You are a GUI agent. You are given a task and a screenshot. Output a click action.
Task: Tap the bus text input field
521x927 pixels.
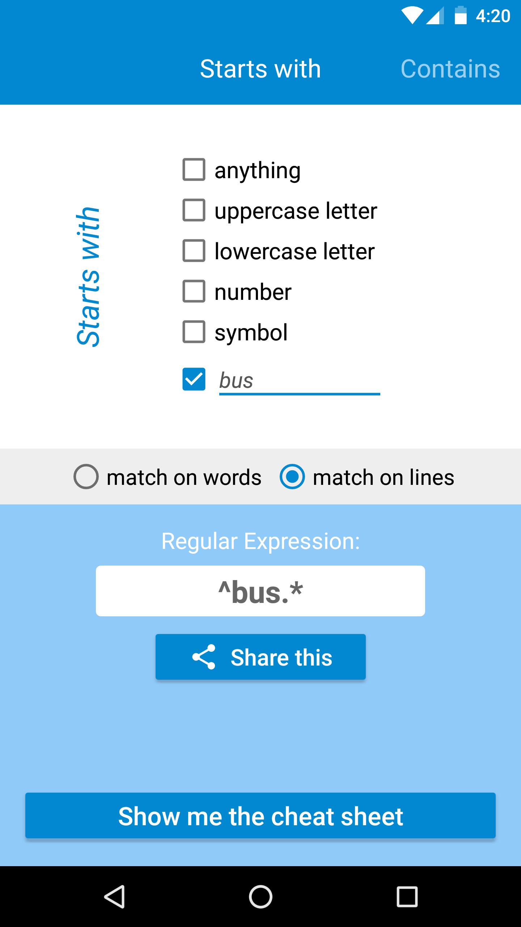pyautogui.click(x=299, y=379)
